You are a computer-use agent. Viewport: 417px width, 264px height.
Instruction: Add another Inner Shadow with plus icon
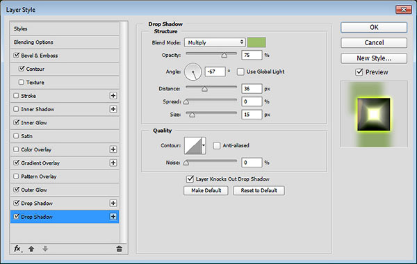(113, 109)
